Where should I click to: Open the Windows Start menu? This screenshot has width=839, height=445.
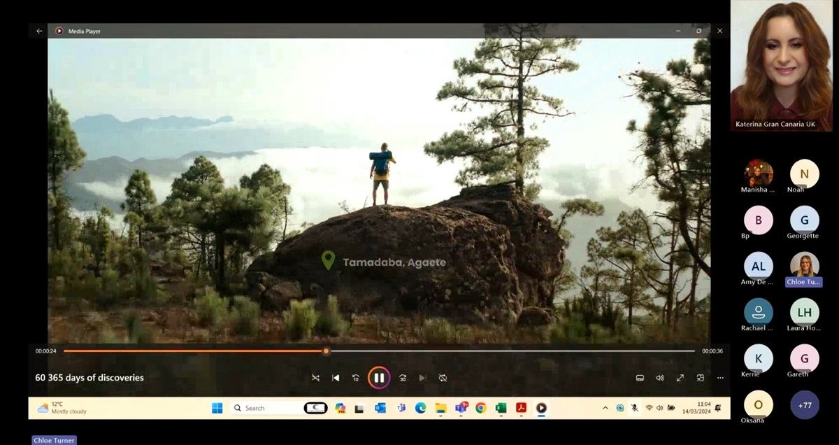click(x=217, y=408)
